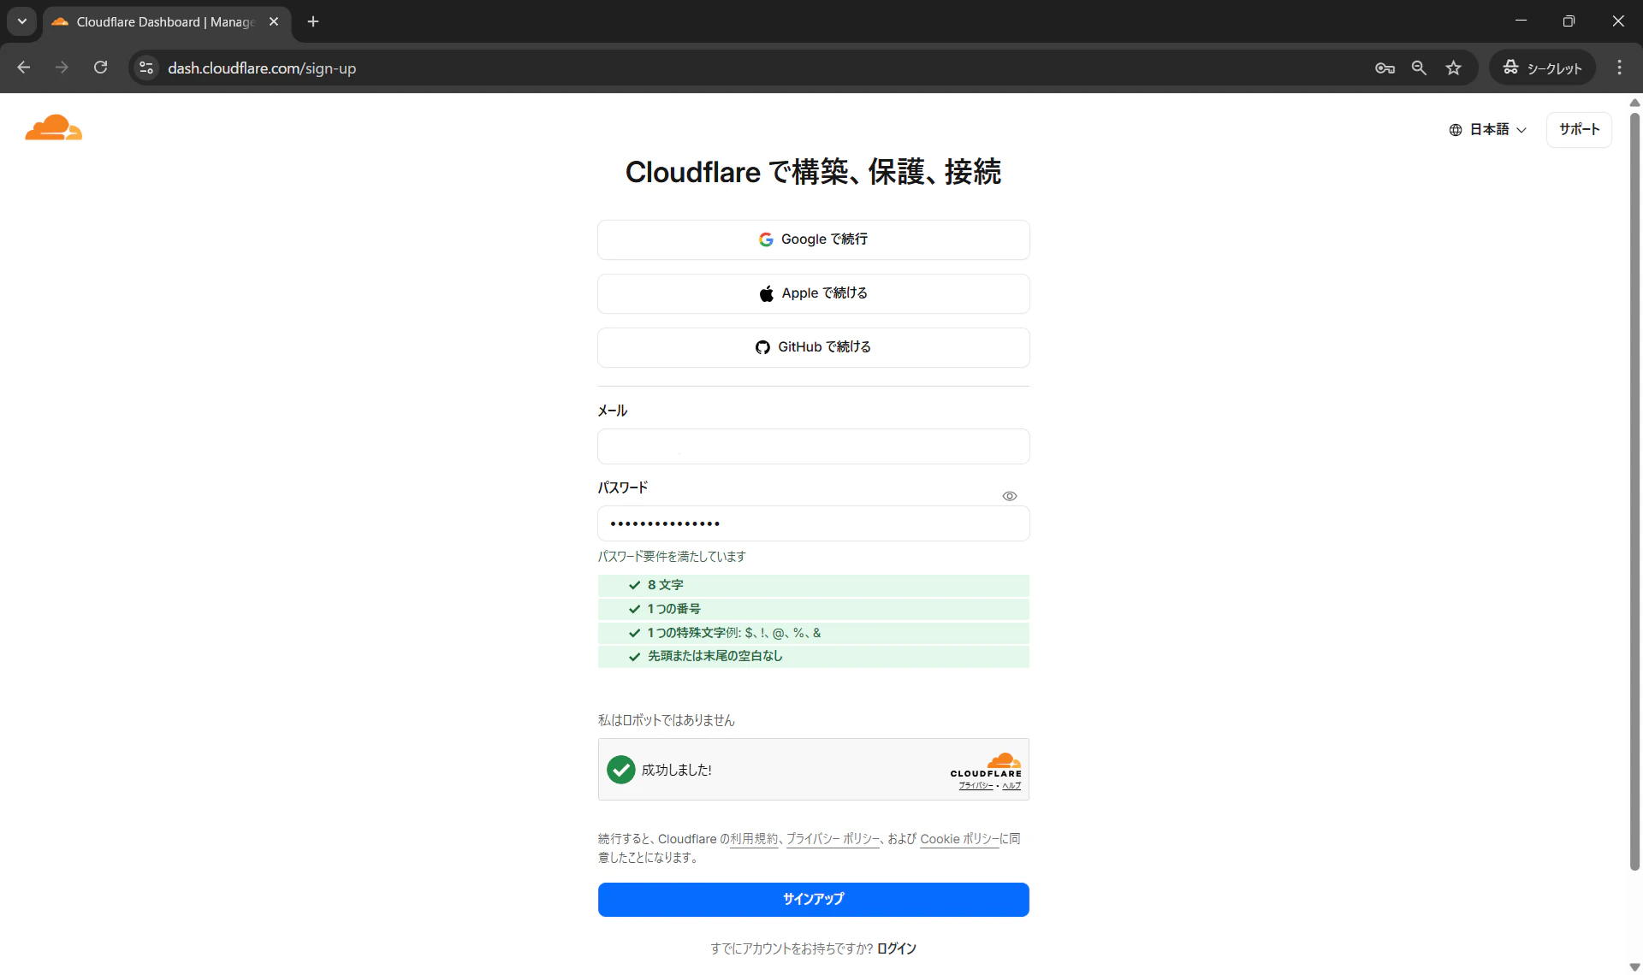Image resolution: width=1643 pixels, height=975 pixels.
Task: Click the サポート support button
Action: pyautogui.click(x=1579, y=129)
